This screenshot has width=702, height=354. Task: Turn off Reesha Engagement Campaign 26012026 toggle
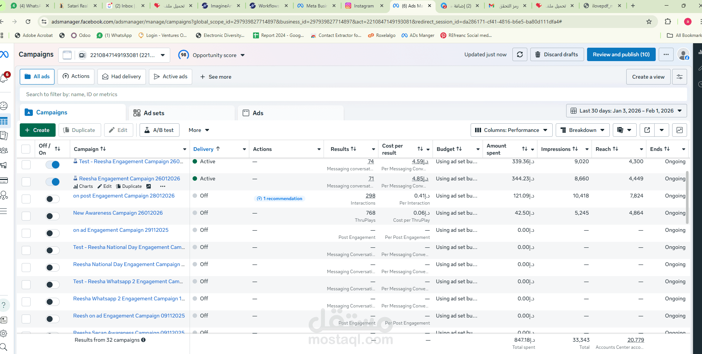tap(53, 182)
